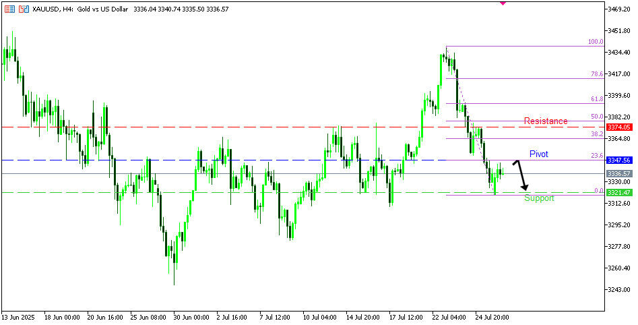
Task: Click the pink triangle marker at chart top
Action: pos(503,3)
